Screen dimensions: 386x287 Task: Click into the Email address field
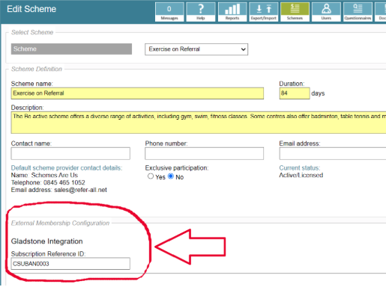click(333, 153)
